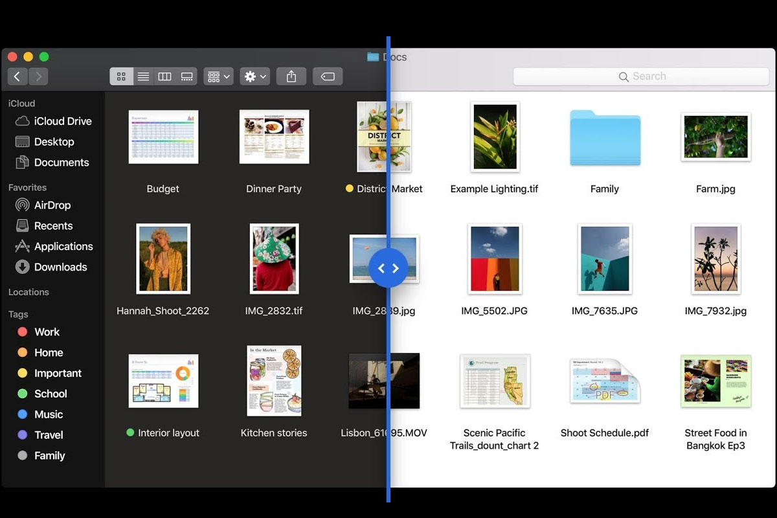The width and height of the screenshot is (777, 518).
Task: Select the IMG_7635.JPG thumbnail
Action: (x=605, y=258)
